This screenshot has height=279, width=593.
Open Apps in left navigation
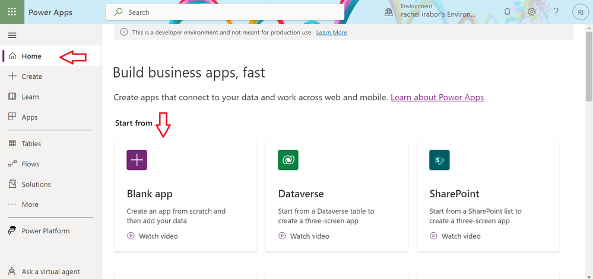[x=50, y=117]
